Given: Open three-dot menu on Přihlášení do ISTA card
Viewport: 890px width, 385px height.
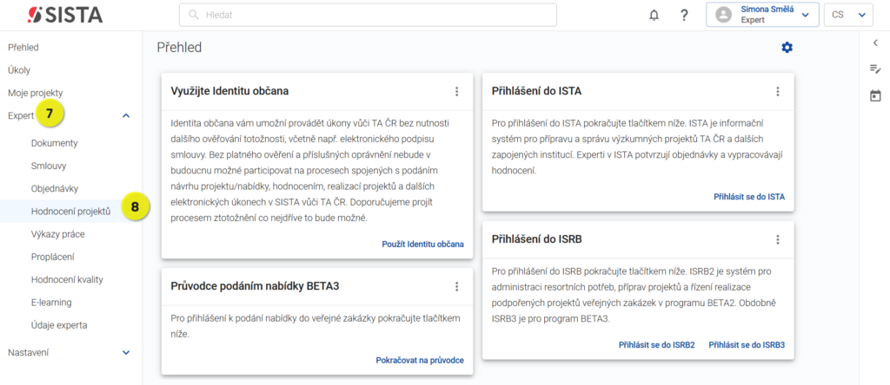Looking at the screenshot, I should point(778,91).
